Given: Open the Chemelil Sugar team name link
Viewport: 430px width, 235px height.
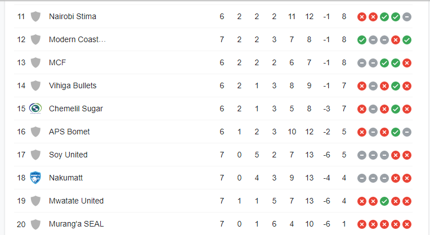Looking at the screenshot, I should pos(75,109).
